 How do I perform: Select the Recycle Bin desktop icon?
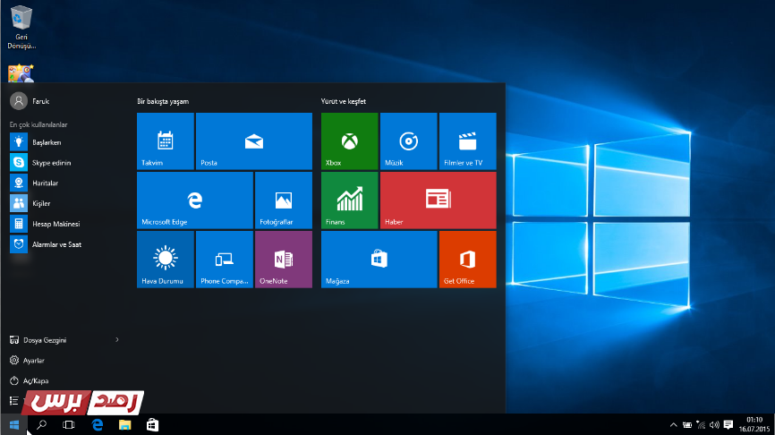coord(21,27)
